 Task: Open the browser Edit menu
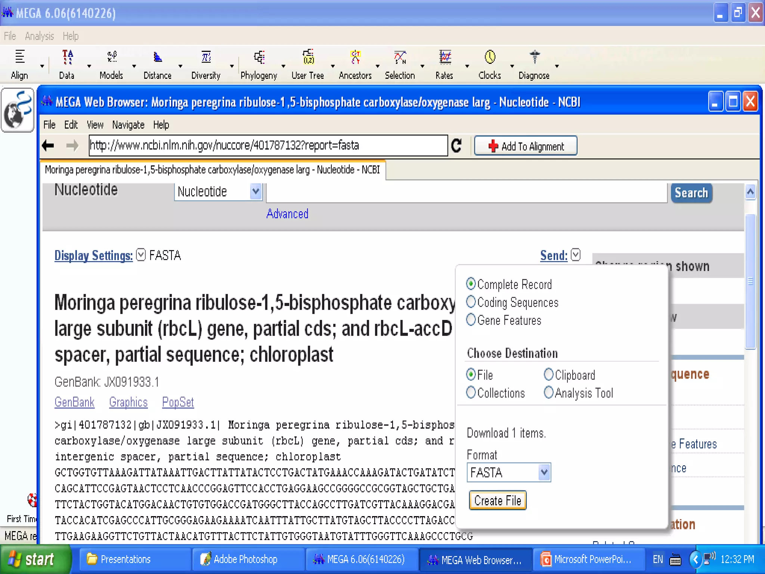(71, 125)
